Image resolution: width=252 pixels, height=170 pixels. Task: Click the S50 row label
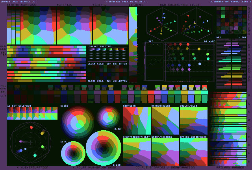click(x=4, y=53)
